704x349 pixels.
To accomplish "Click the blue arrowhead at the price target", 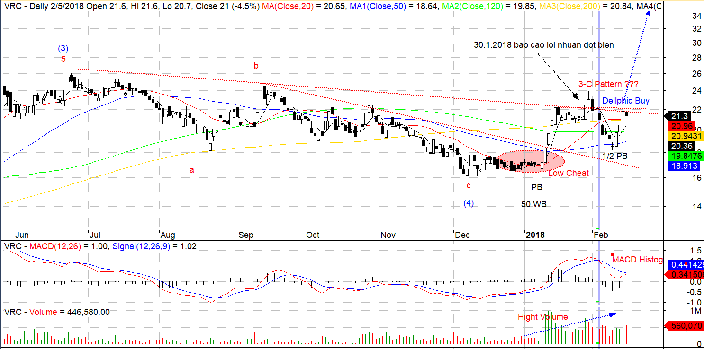I will (x=648, y=13).
